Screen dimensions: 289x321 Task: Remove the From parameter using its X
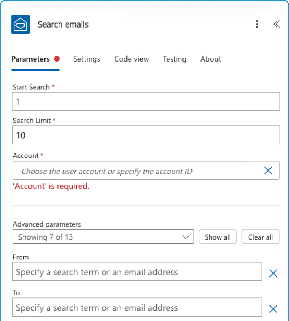(x=273, y=273)
